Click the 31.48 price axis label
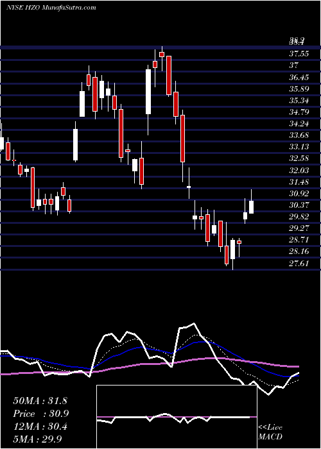The height and width of the screenshot is (449, 321). pyautogui.click(x=299, y=182)
